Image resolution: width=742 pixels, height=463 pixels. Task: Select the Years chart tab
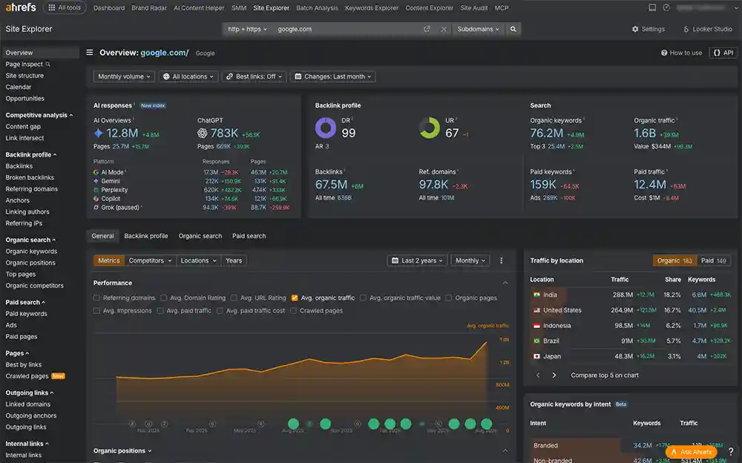pyautogui.click(x=234, y=260)
